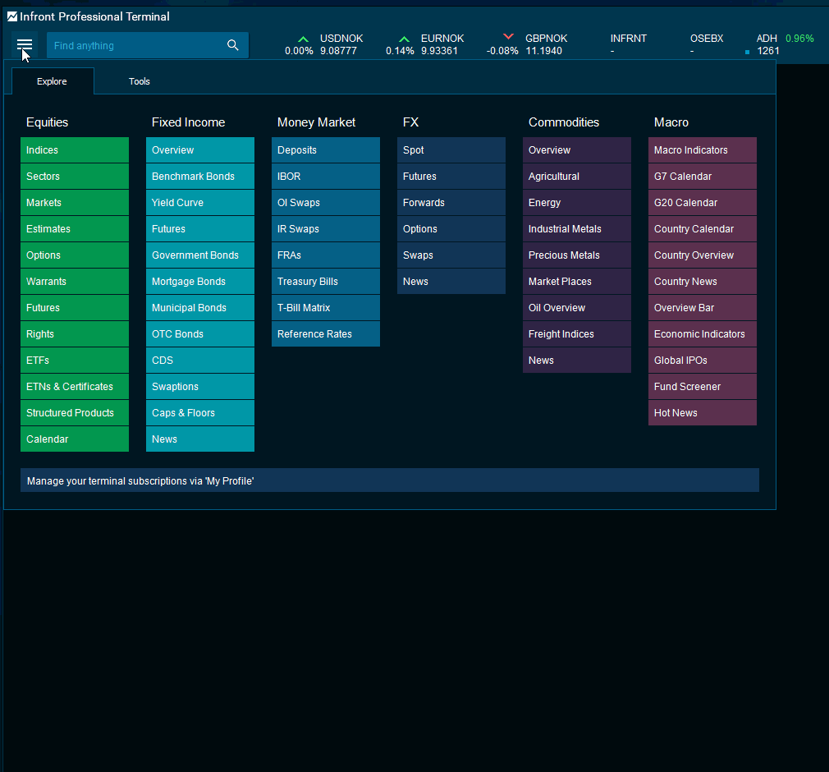Image resolution: width=829 pixels, height=772 pixels.
Task: Select the OSEBX ticker in the top bar
Action: pos(707,39)
